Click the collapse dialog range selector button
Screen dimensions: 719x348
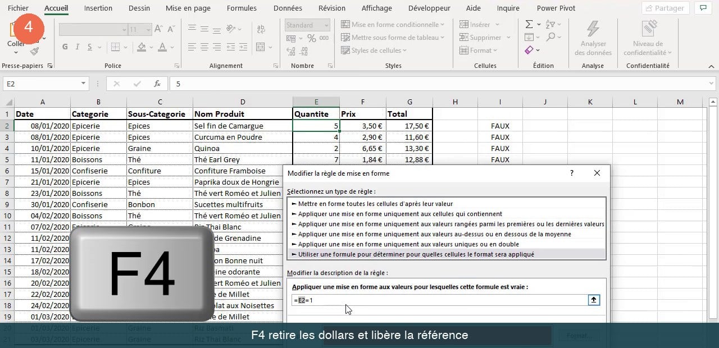point(594,300)
